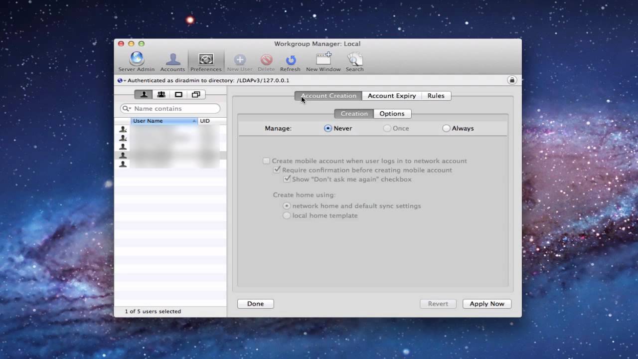Open a New Window from toolbar
638x359 pixels.
323,62
